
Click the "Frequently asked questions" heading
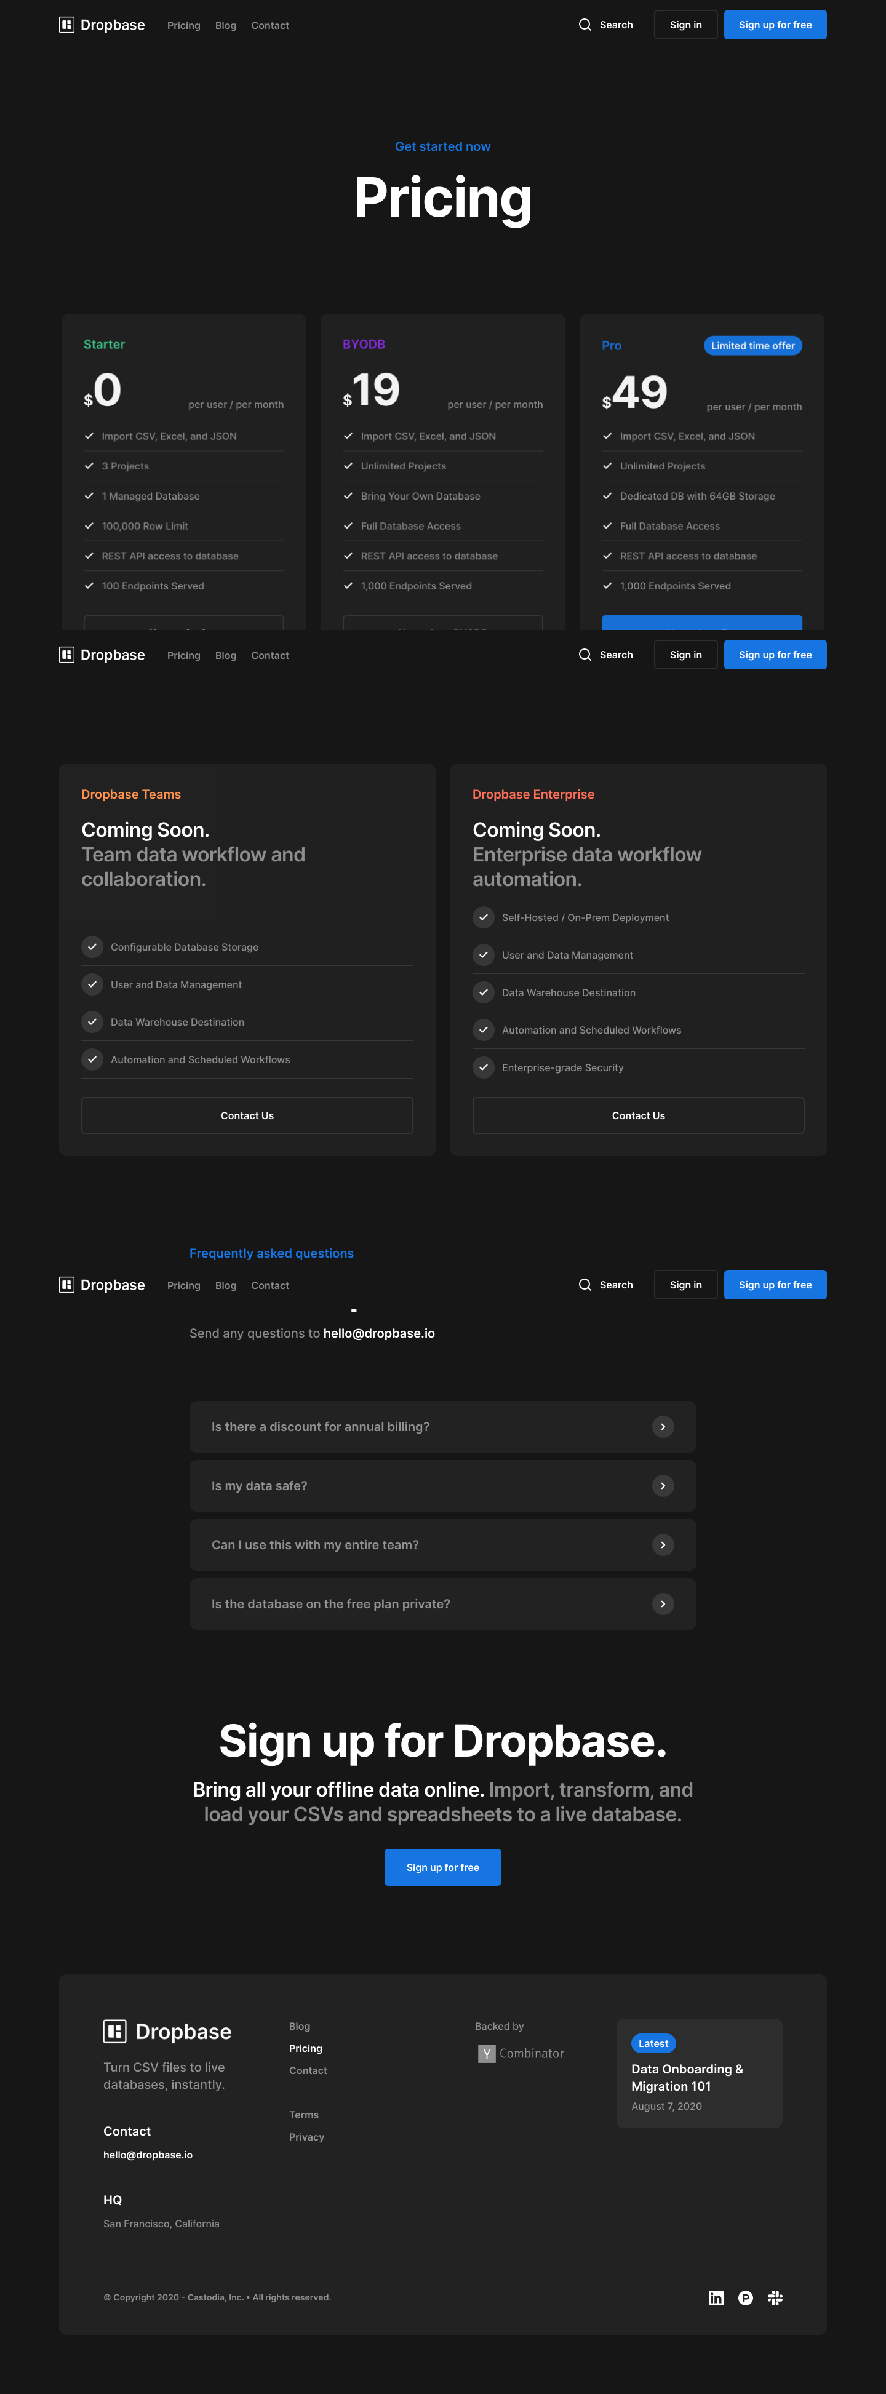(x=271, y=1254)
